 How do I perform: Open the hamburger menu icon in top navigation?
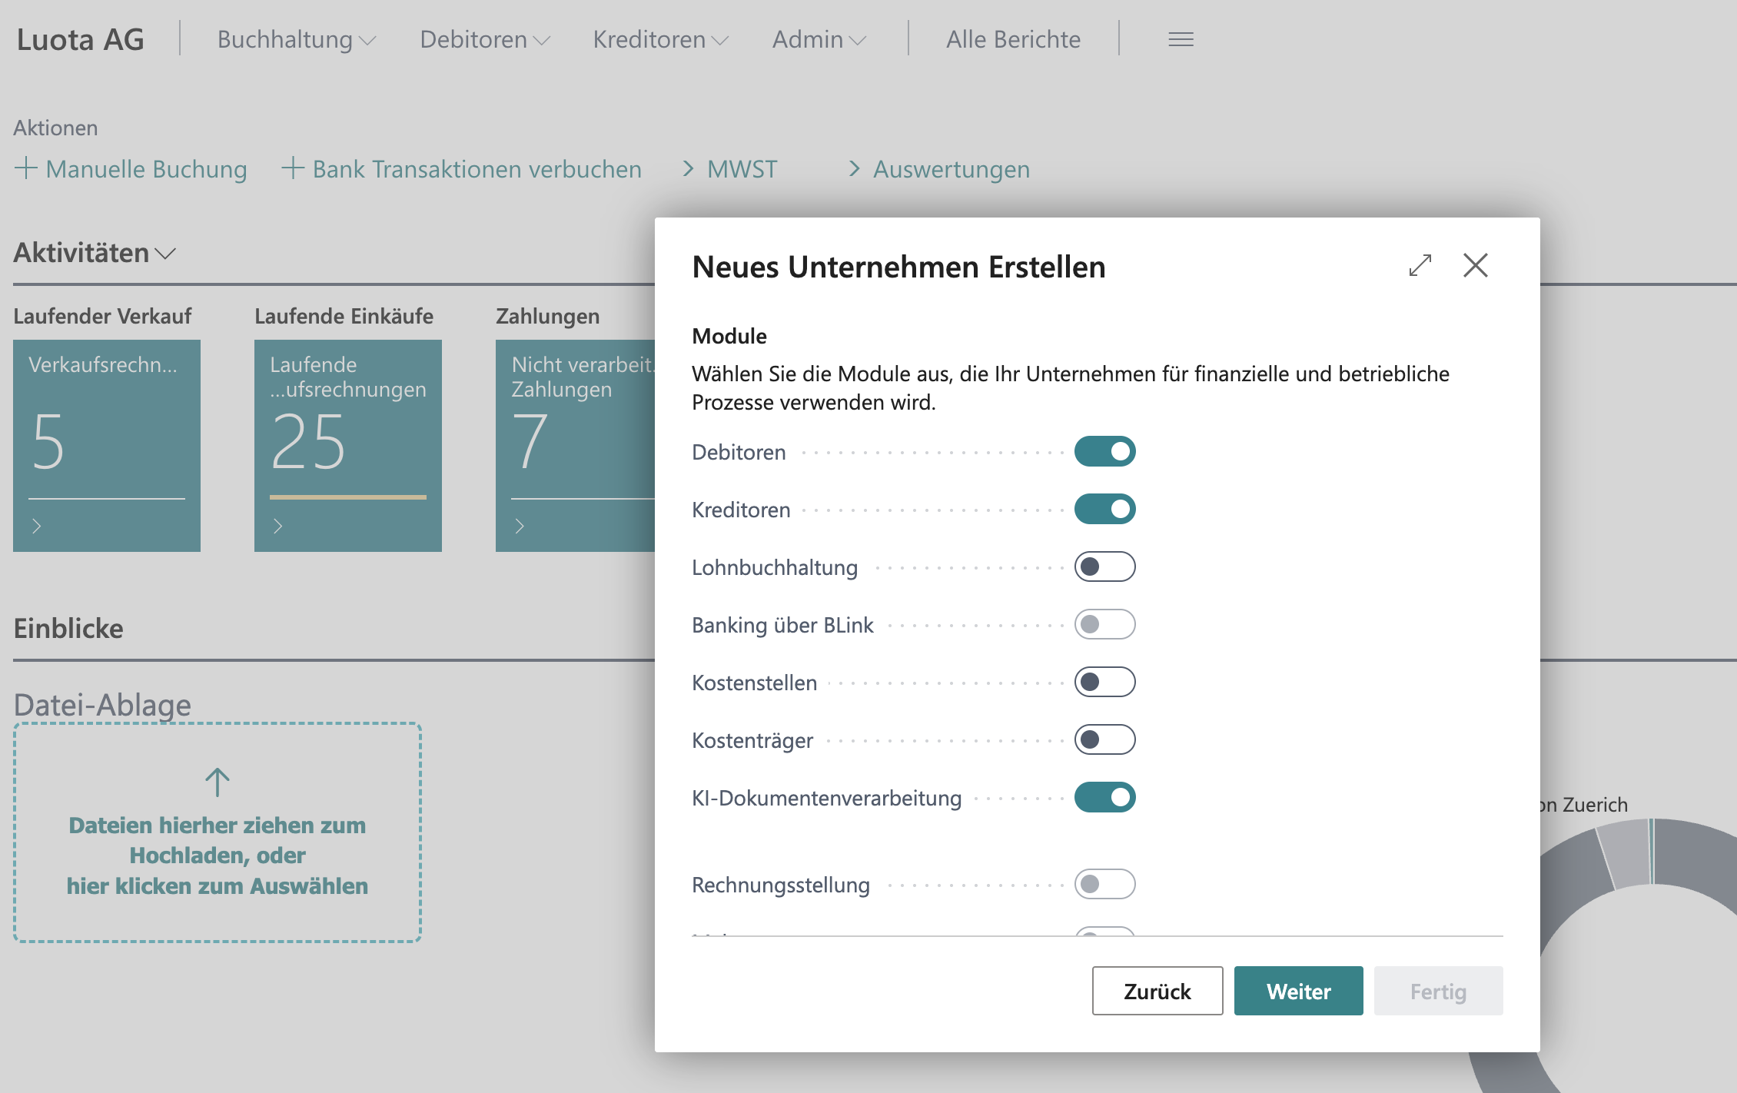coord(1181,39)
